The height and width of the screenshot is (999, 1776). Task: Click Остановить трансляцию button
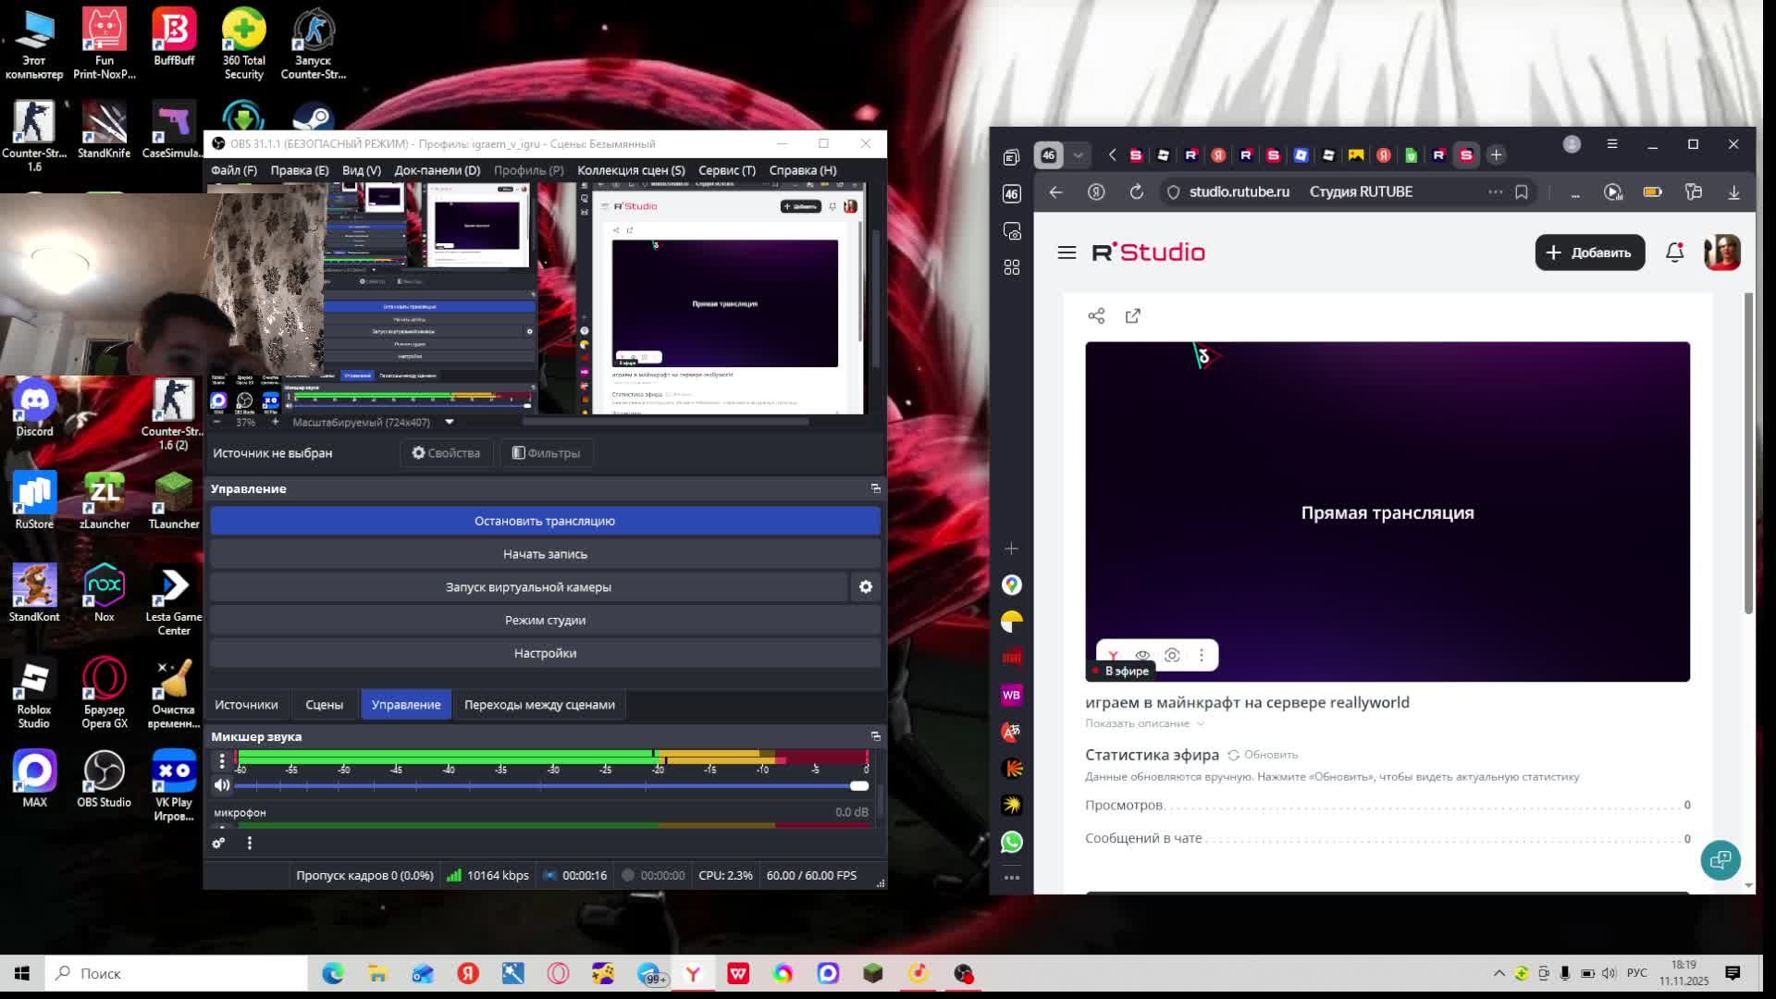pos(545,521)
